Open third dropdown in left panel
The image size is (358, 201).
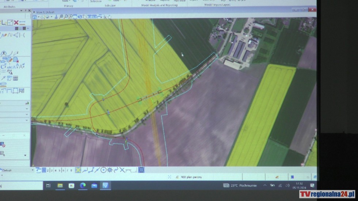27,120
